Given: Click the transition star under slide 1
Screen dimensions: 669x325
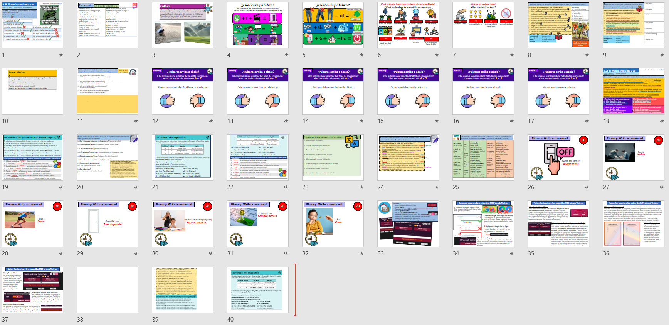Looking at the screenshot, I should [x=61, y=55].
